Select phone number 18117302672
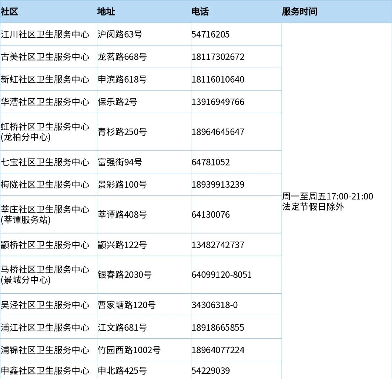Viewport: 392px width, 379px height. pos(218,57)
